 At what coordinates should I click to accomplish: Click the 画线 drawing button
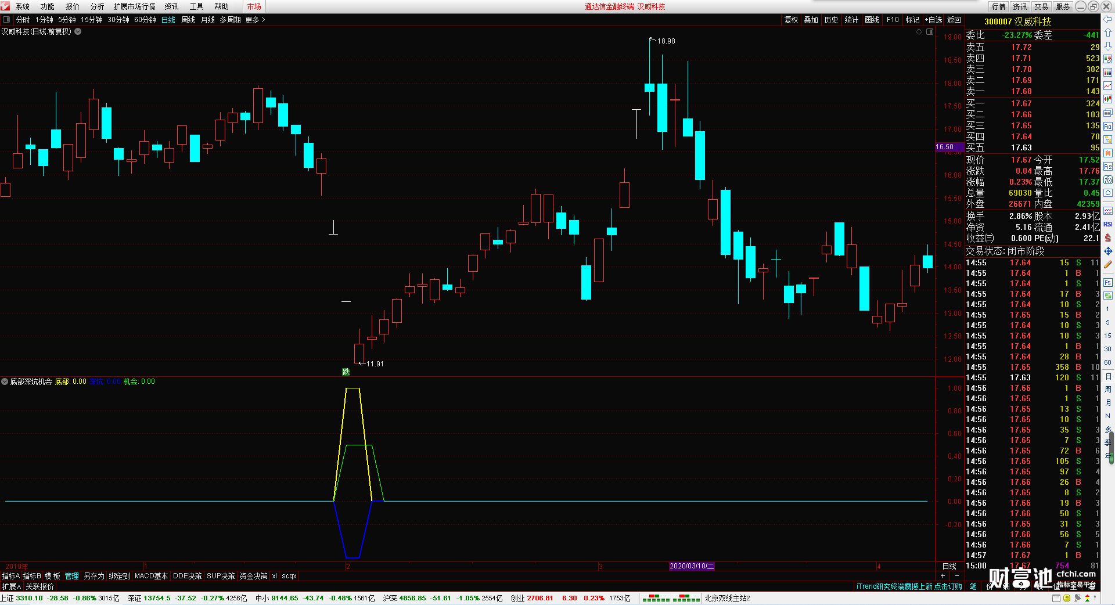click(872, 20)
